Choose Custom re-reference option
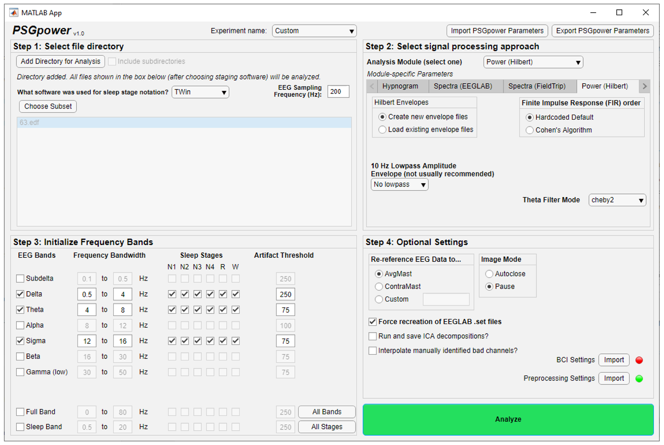This screenshot has height=445, width=664. [379, 299]
